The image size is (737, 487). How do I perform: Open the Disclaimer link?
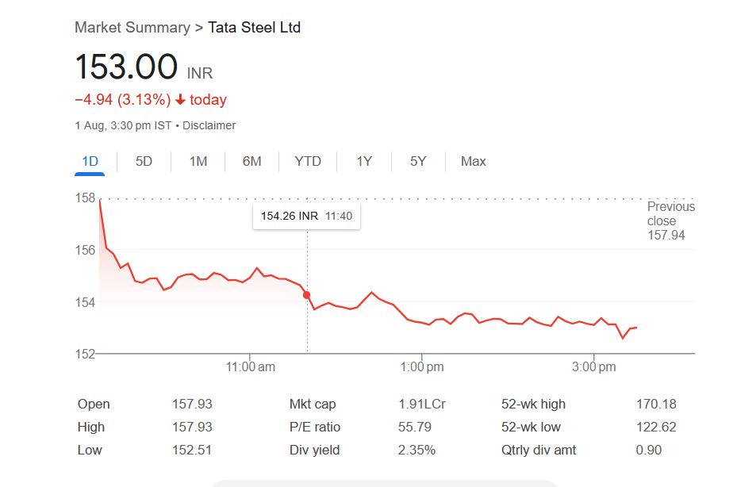(x=209, y=125)
